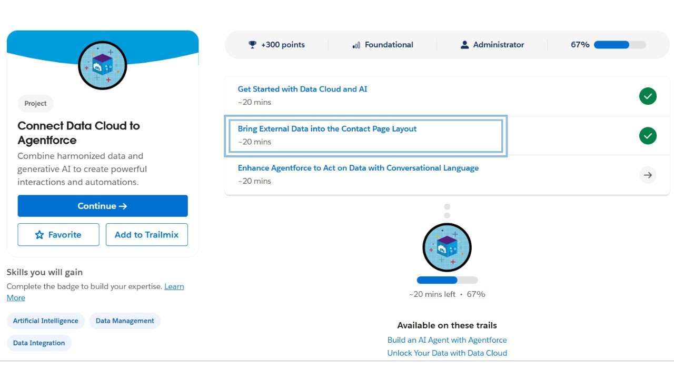The height and width of the screenshot is (379, 674).
Task: Open Bring External Data into Contact Page Layout
Action: coord(327,128)
